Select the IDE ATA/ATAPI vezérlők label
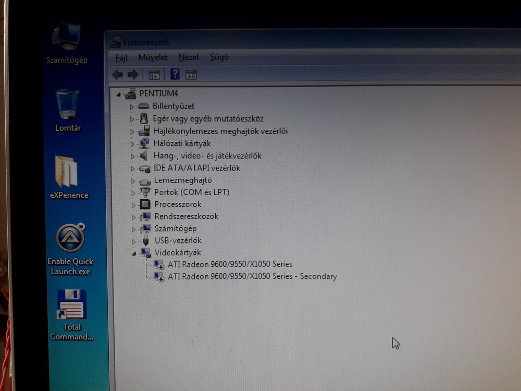Viewport: 521px width, 391px height. tap(197, 168)
